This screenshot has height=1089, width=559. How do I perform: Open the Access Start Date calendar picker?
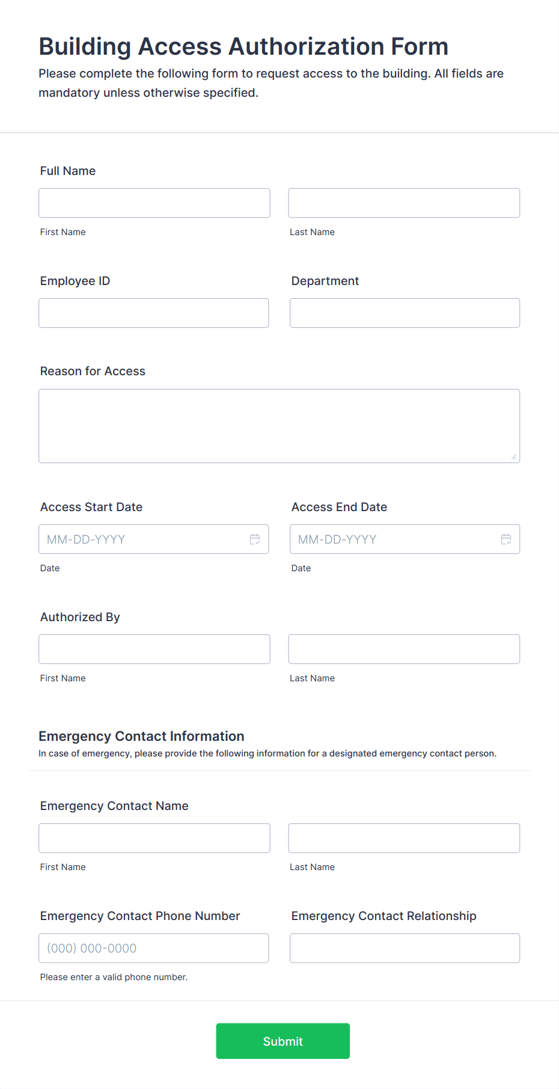pyautogui.click(x=255, y=539)
